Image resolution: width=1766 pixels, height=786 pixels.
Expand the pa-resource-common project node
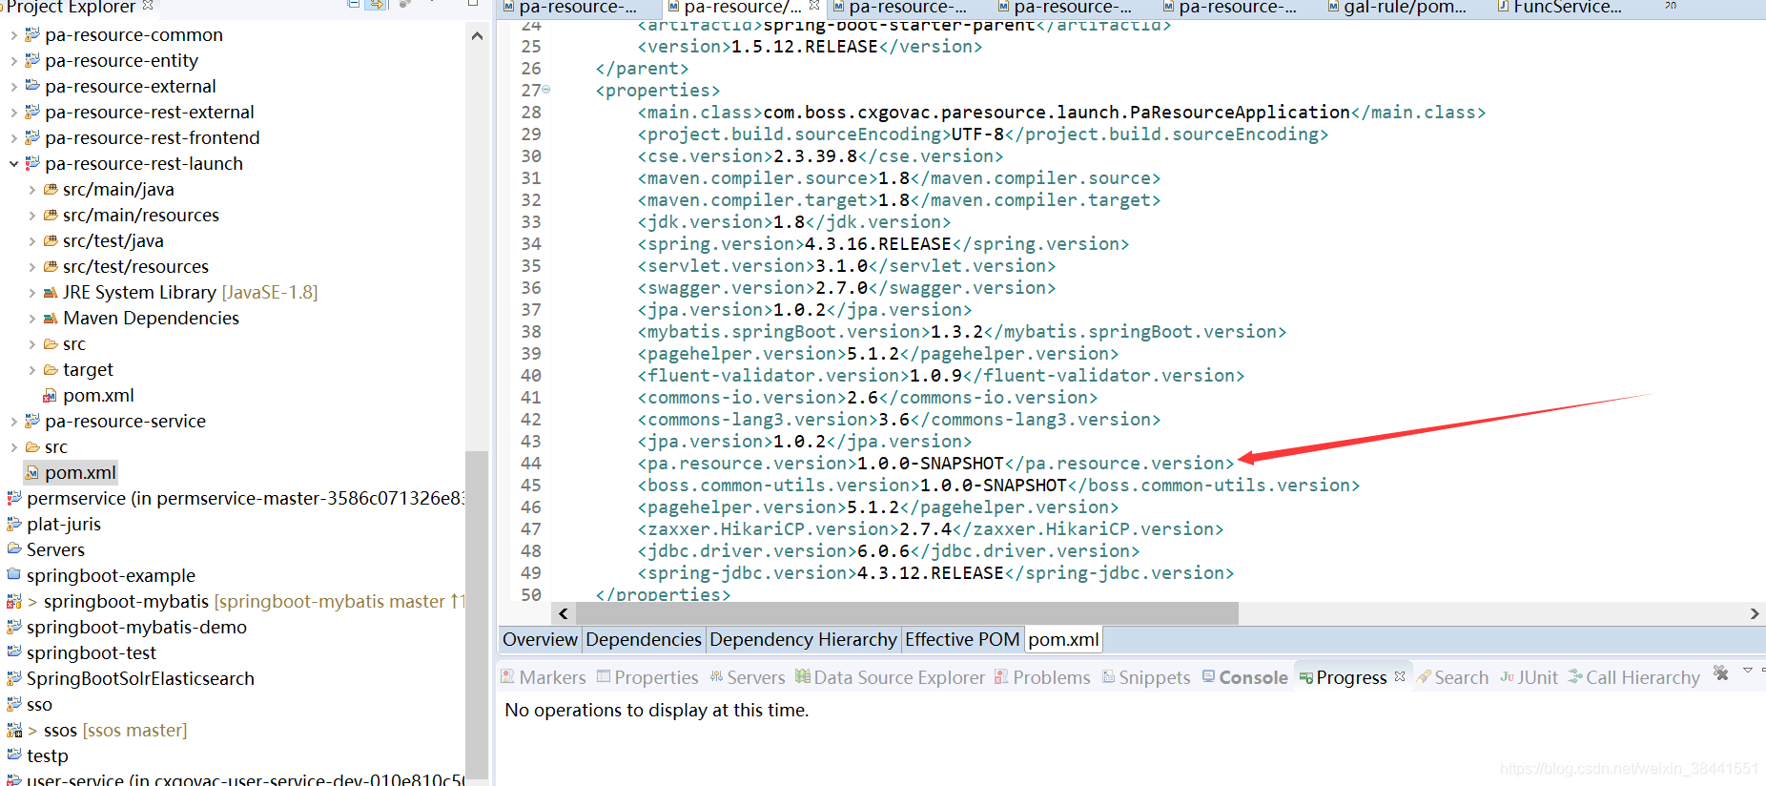click(13, 35)
